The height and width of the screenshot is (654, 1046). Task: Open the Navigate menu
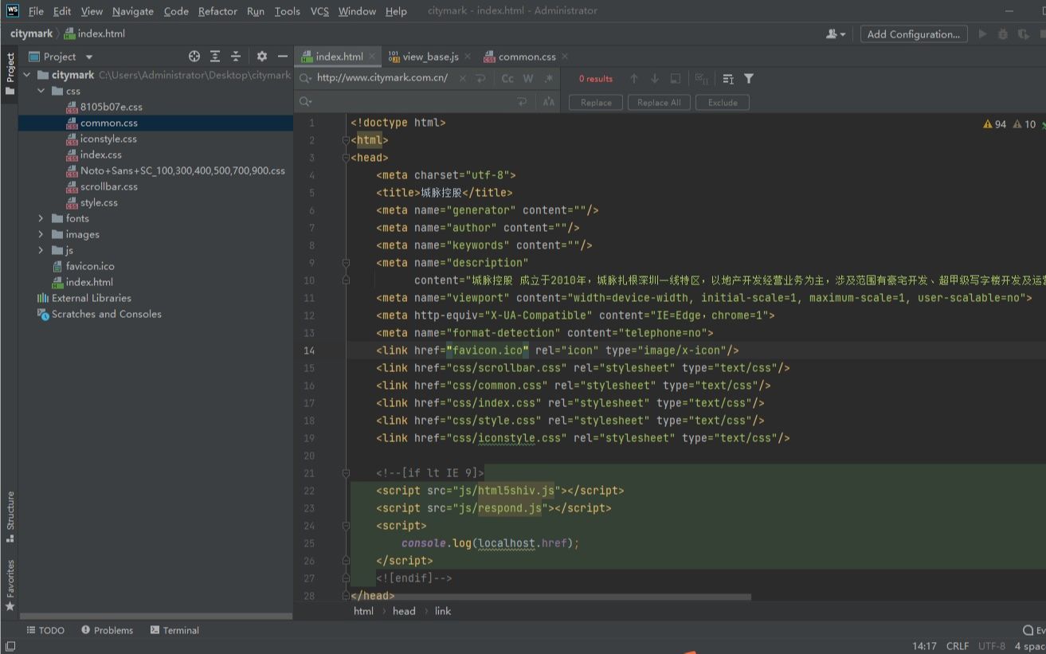click(x=131, y=11)
